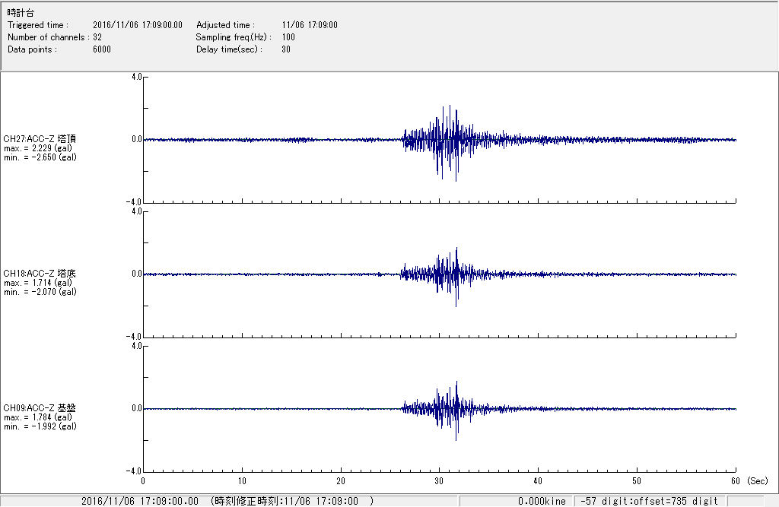Click the Sampling freq value 100
Image resolution: width=779 pixels, height=507 pixels.
pos(288,37)
